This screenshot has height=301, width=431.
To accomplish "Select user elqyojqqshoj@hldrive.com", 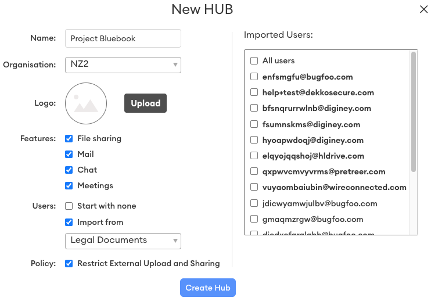I will pos(254,156).
